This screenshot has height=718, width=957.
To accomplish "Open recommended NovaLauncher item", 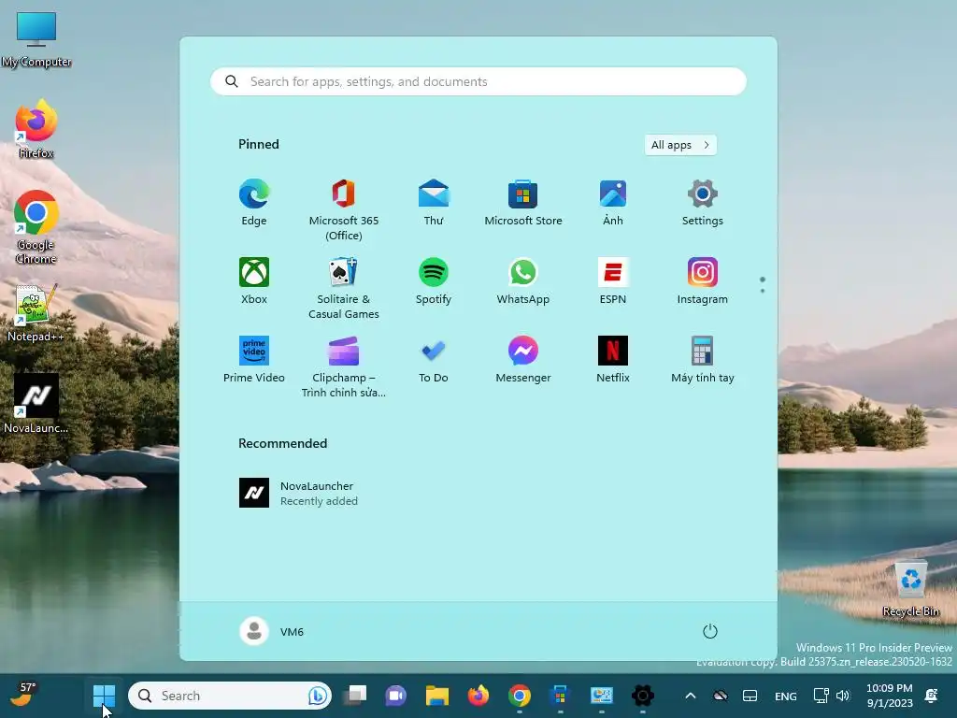I will coord(298,494).
